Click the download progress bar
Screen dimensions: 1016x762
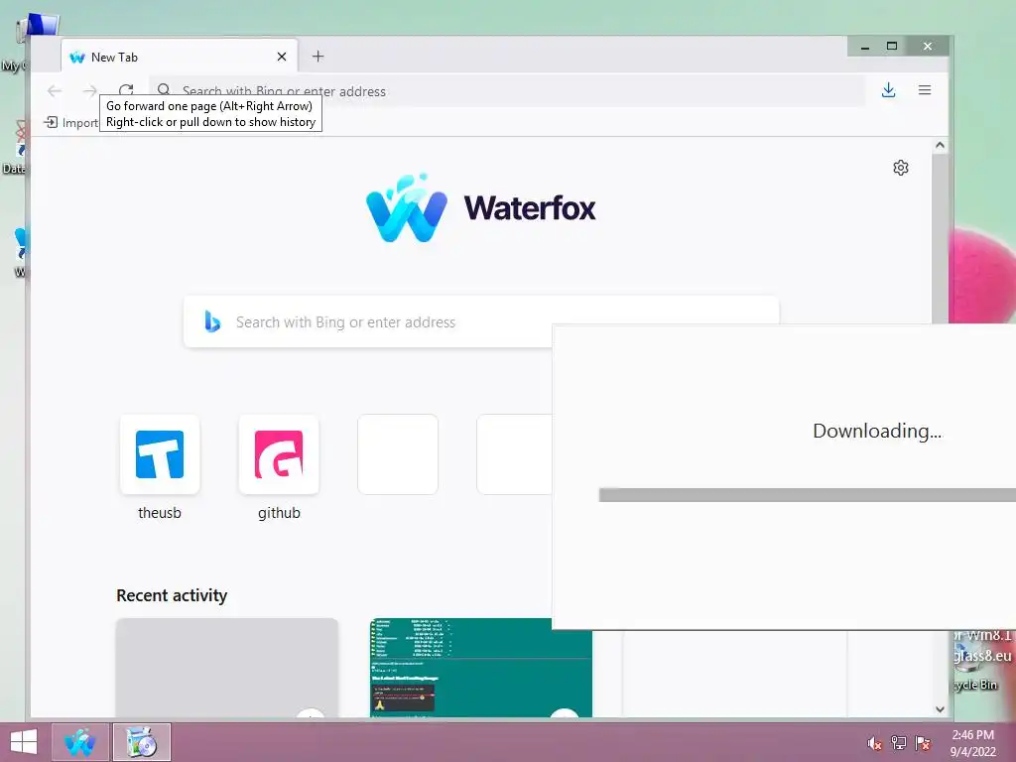click(808, 495)
